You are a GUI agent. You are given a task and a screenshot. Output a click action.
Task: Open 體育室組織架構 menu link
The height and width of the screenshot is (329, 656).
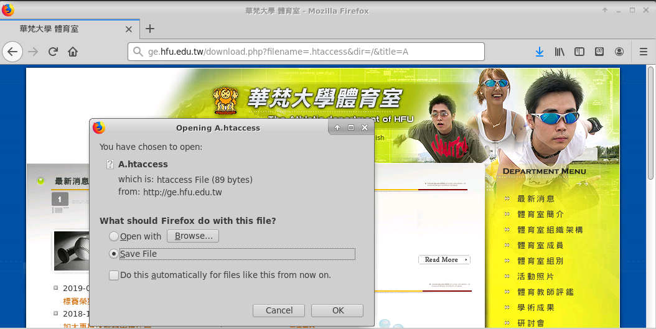pos(550,230)
